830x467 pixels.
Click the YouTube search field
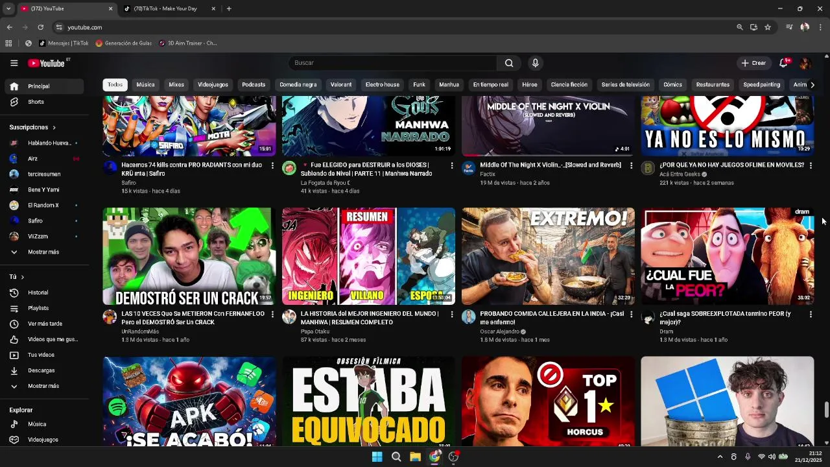(x=392, y=63)
